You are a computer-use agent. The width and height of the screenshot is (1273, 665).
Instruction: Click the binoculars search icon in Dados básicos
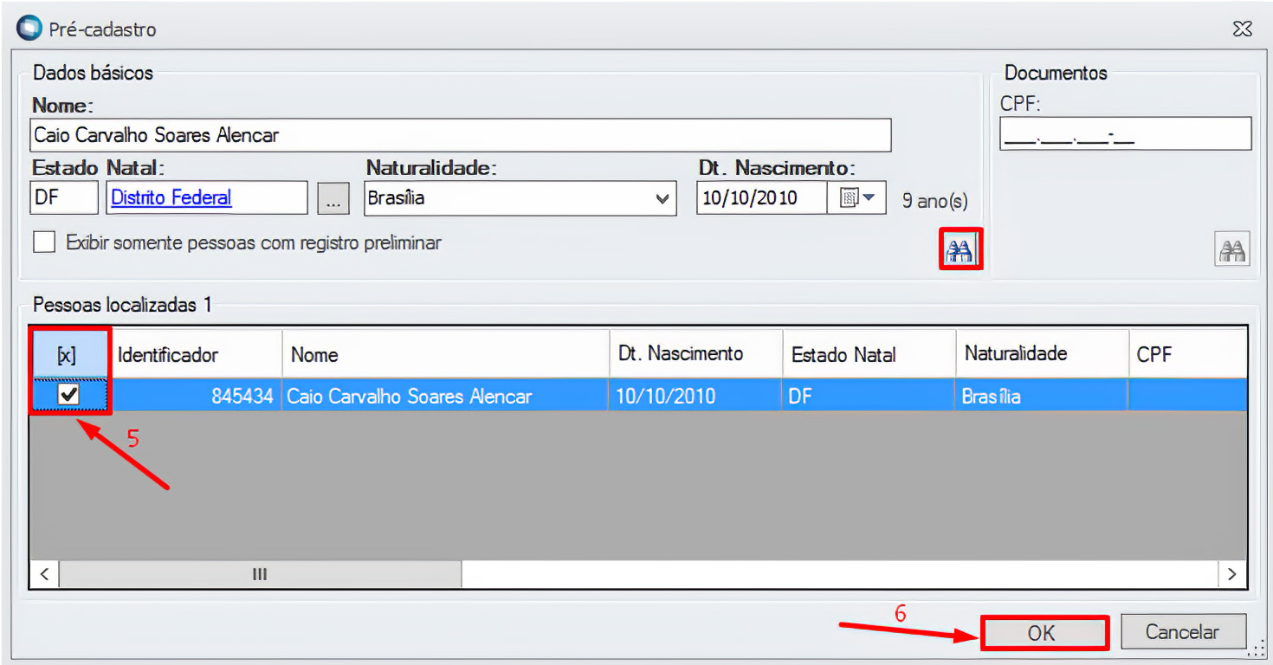point(960,251)
